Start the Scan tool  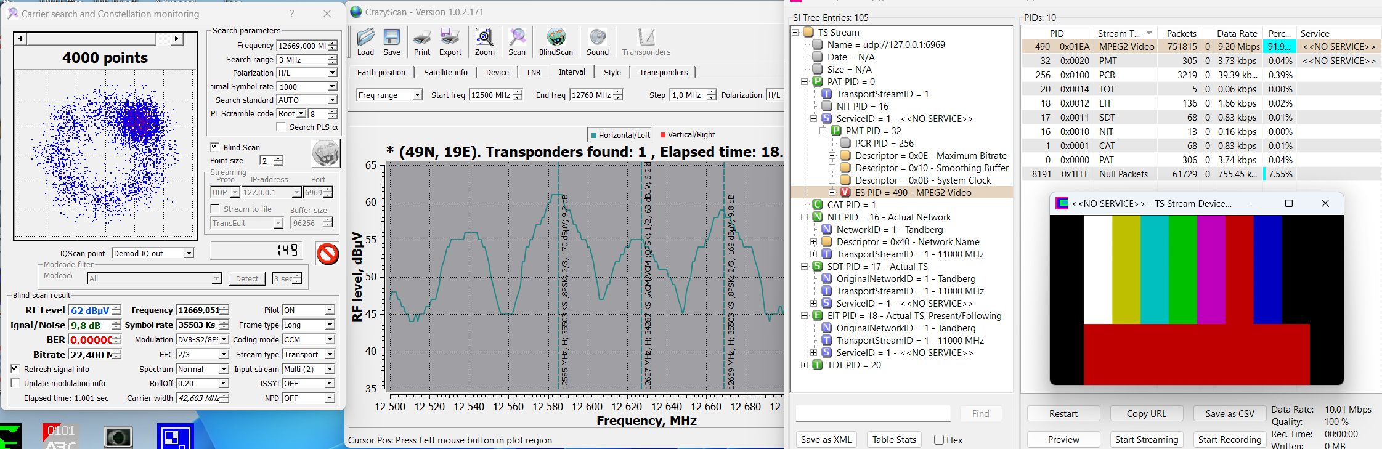click(x=517, y=41)
